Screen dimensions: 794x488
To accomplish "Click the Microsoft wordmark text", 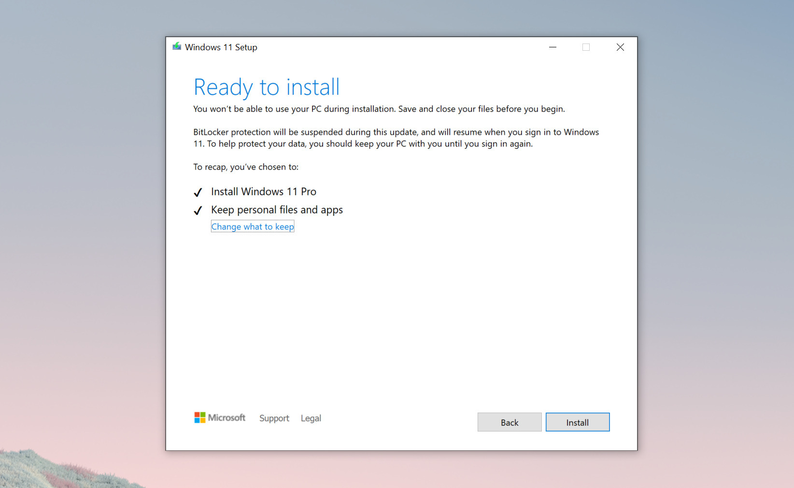I will (x=227, y=417).
